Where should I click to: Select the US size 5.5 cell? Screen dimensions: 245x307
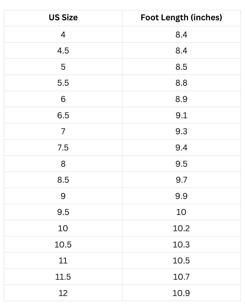(x=63, y=83)
